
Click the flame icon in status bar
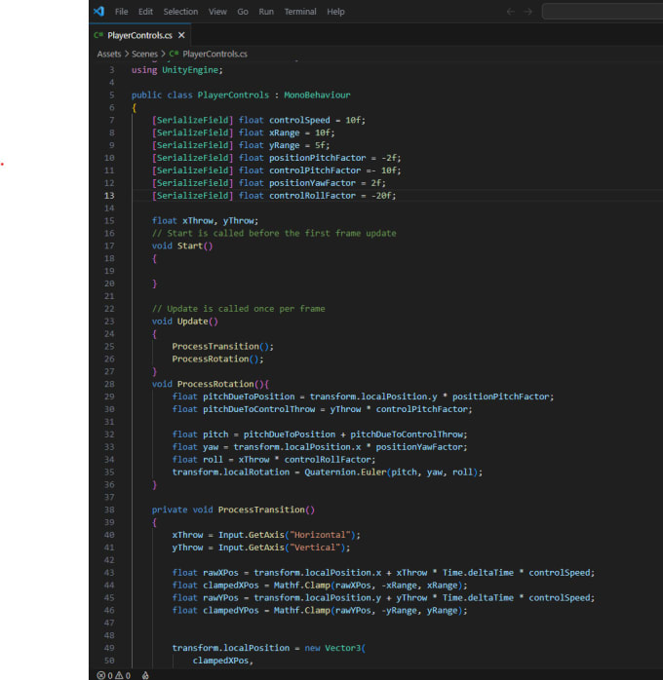(x=145, y=675)
